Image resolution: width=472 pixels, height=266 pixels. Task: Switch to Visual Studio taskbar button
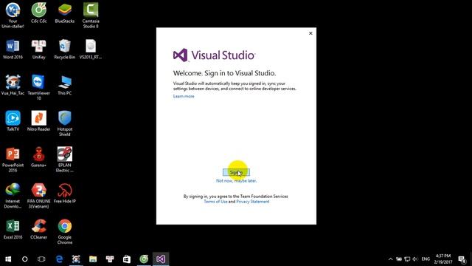(161, 259)
